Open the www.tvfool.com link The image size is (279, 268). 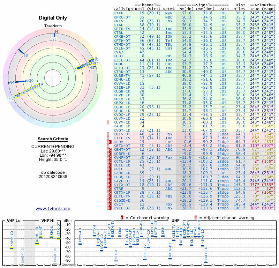coord(53,209)
